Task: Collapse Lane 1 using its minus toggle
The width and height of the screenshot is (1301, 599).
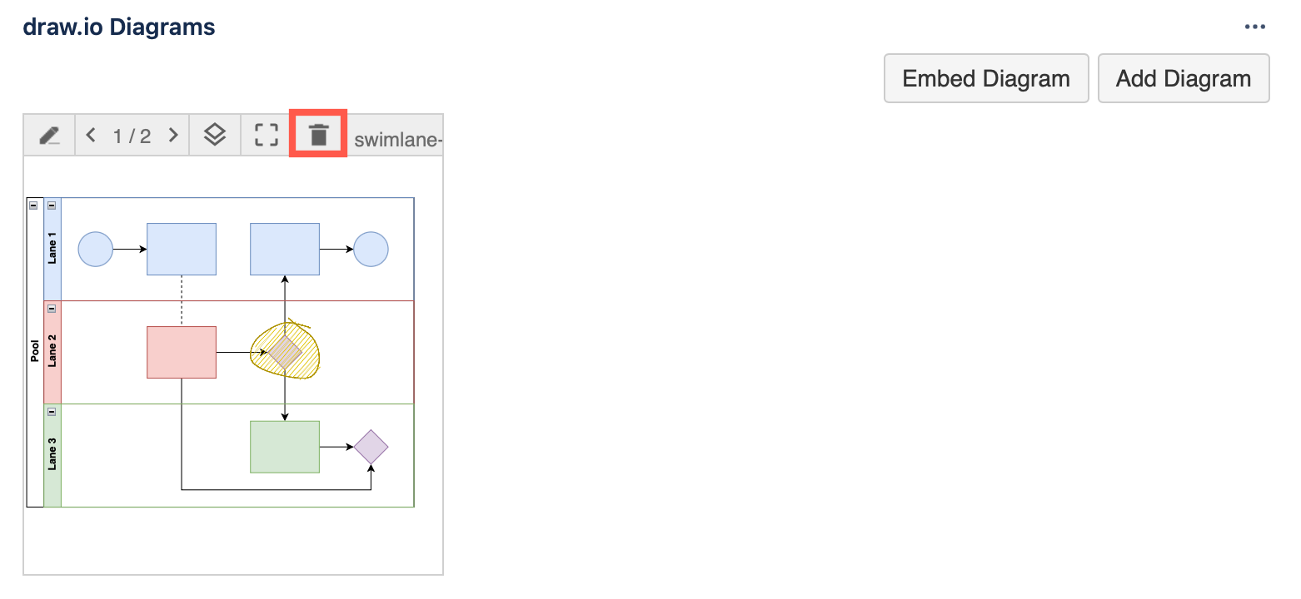Action: pyautogui.click(x=52, y=204)
